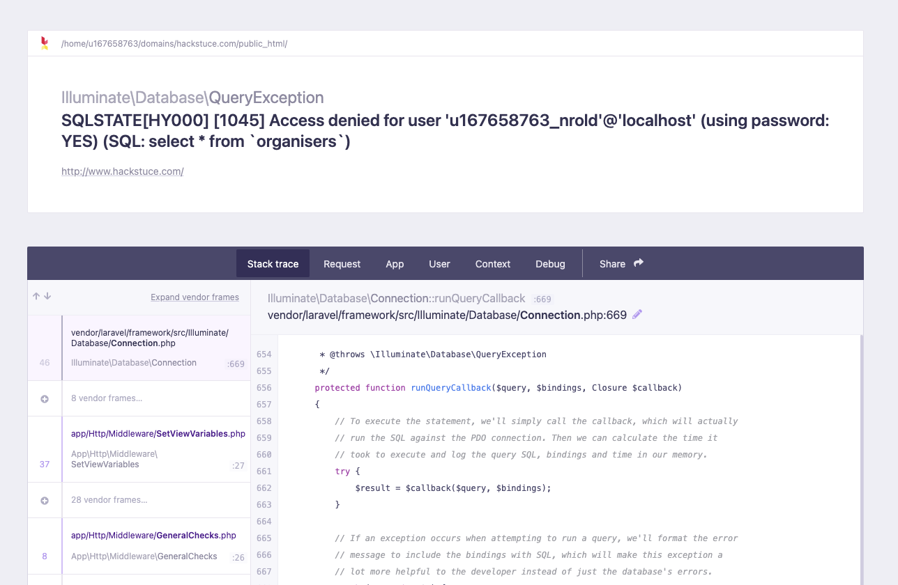Return to the Stack trace tab
898x585 pixels.
point(273,263)
